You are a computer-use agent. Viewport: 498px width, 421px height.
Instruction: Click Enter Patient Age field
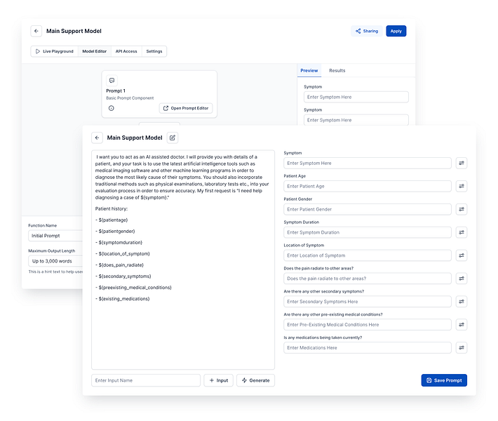[x=368, y=186]
